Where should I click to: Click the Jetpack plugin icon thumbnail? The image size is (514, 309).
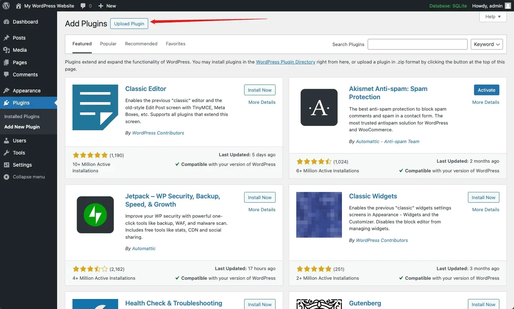point(95,215)
